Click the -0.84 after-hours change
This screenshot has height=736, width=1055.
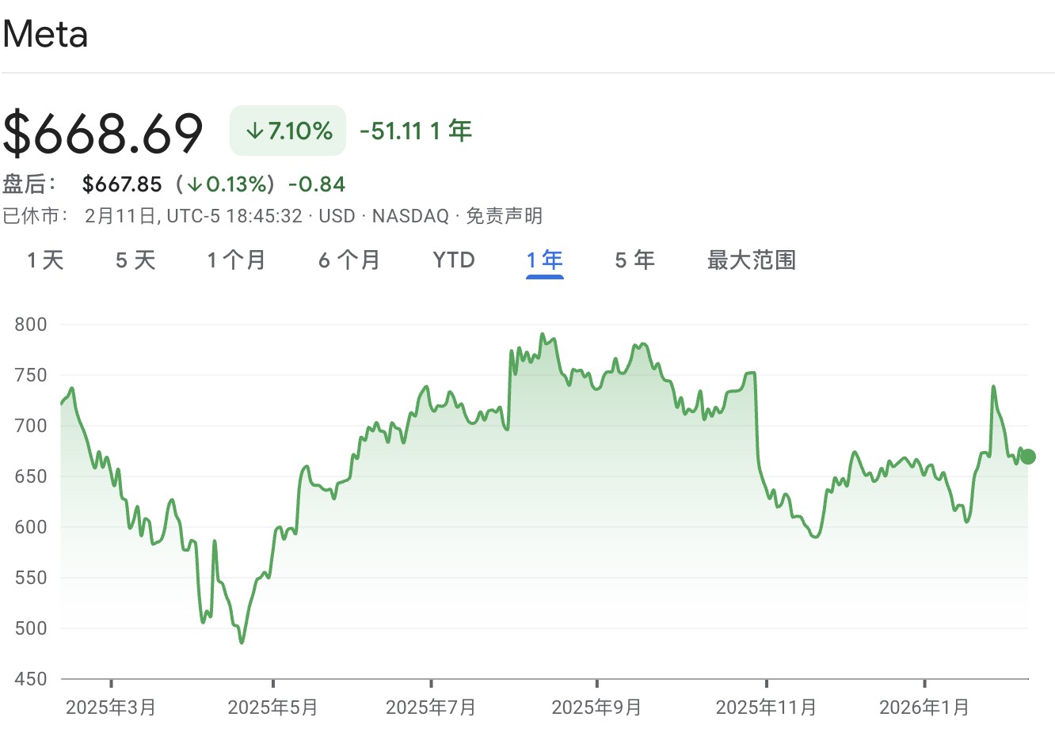coord(317,184)
